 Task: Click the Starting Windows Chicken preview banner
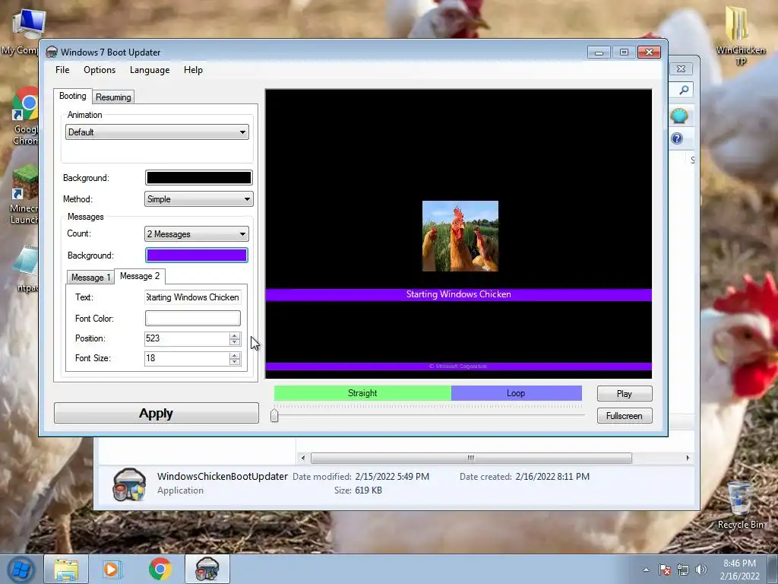click(458, 294)
